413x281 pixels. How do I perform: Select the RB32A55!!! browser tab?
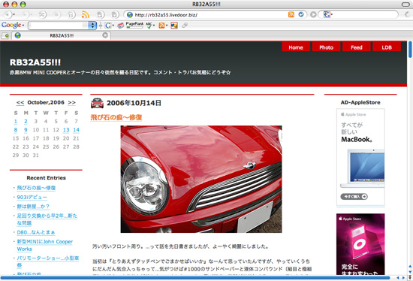pos(61,35)
